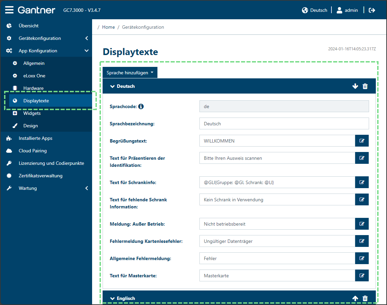Delete Deutsch language with trash icon
This screenshot has width=387, height=305.
click(365, 86)
